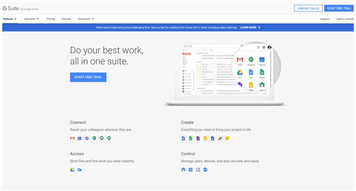Screen dimensions: 356x191
Task: Open the Admin gear icon under Control
Action: click(x=183, y=169)
